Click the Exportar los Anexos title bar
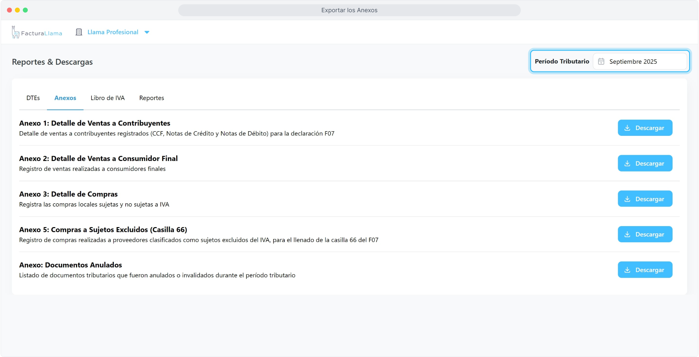Viewport: 699px width, 357px height. click(x=349, y=10)
